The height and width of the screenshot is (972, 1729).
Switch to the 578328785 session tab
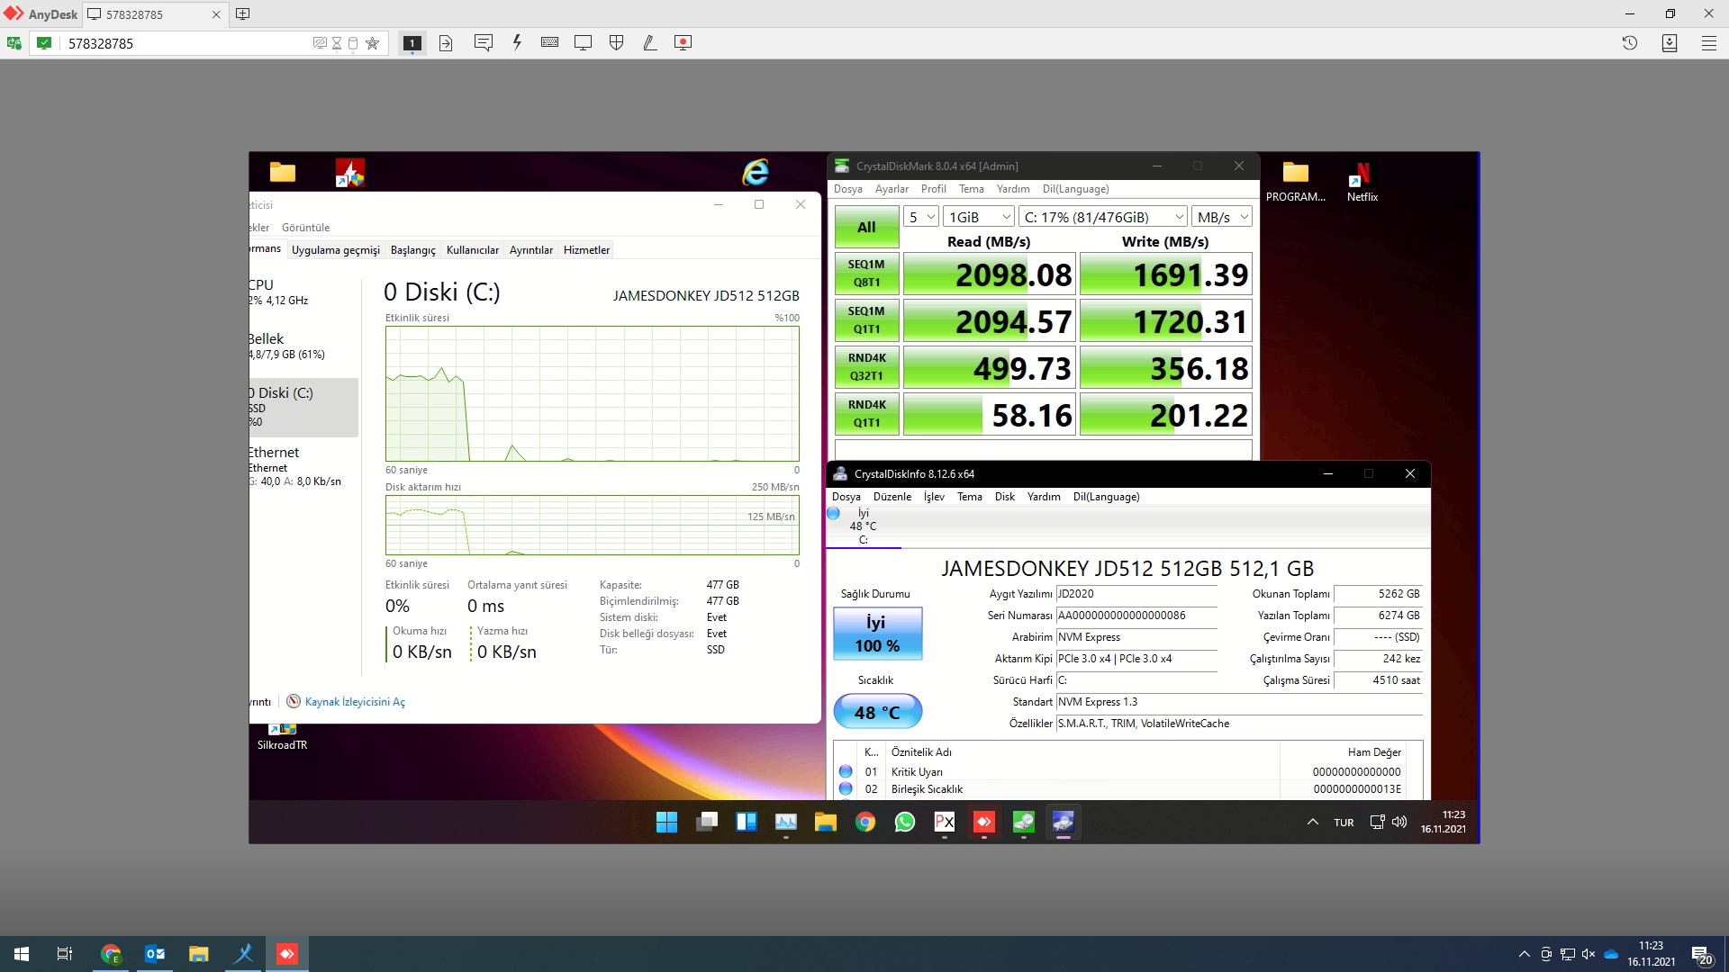(153, 14)
